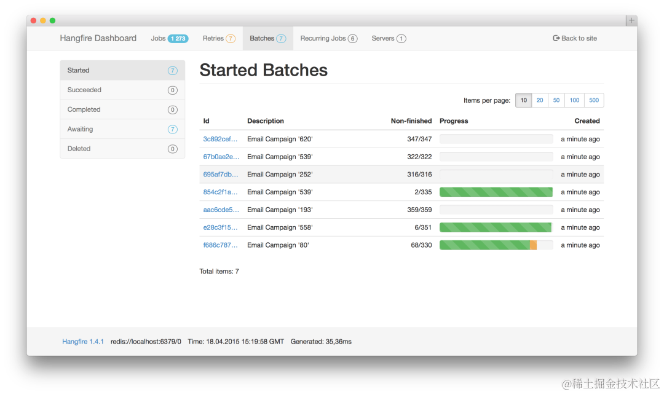This screenshot has height=394, width=664.
Task: Click the green window zoom button
Action: pos(52,20)
